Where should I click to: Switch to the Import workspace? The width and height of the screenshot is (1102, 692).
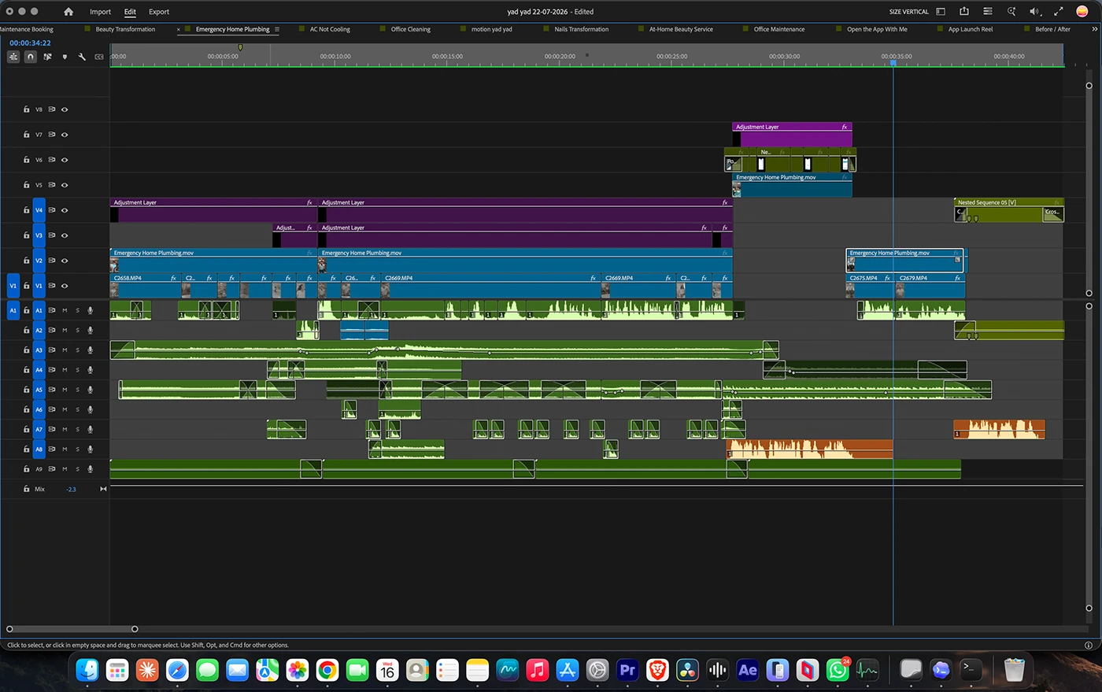[x=100, y=12]
